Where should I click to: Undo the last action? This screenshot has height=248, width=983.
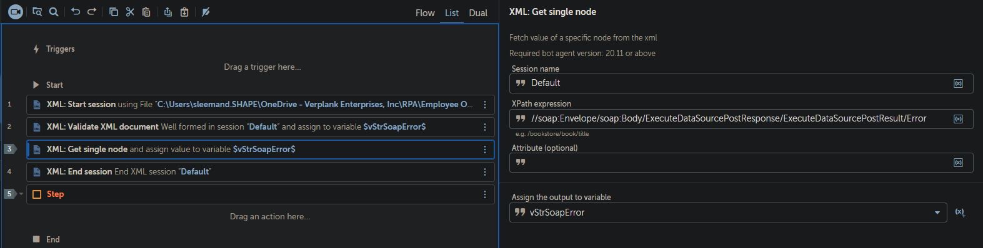click(76, 12)
